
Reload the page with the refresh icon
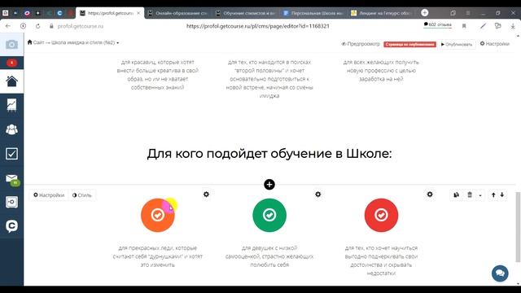(x=37, y=26)
